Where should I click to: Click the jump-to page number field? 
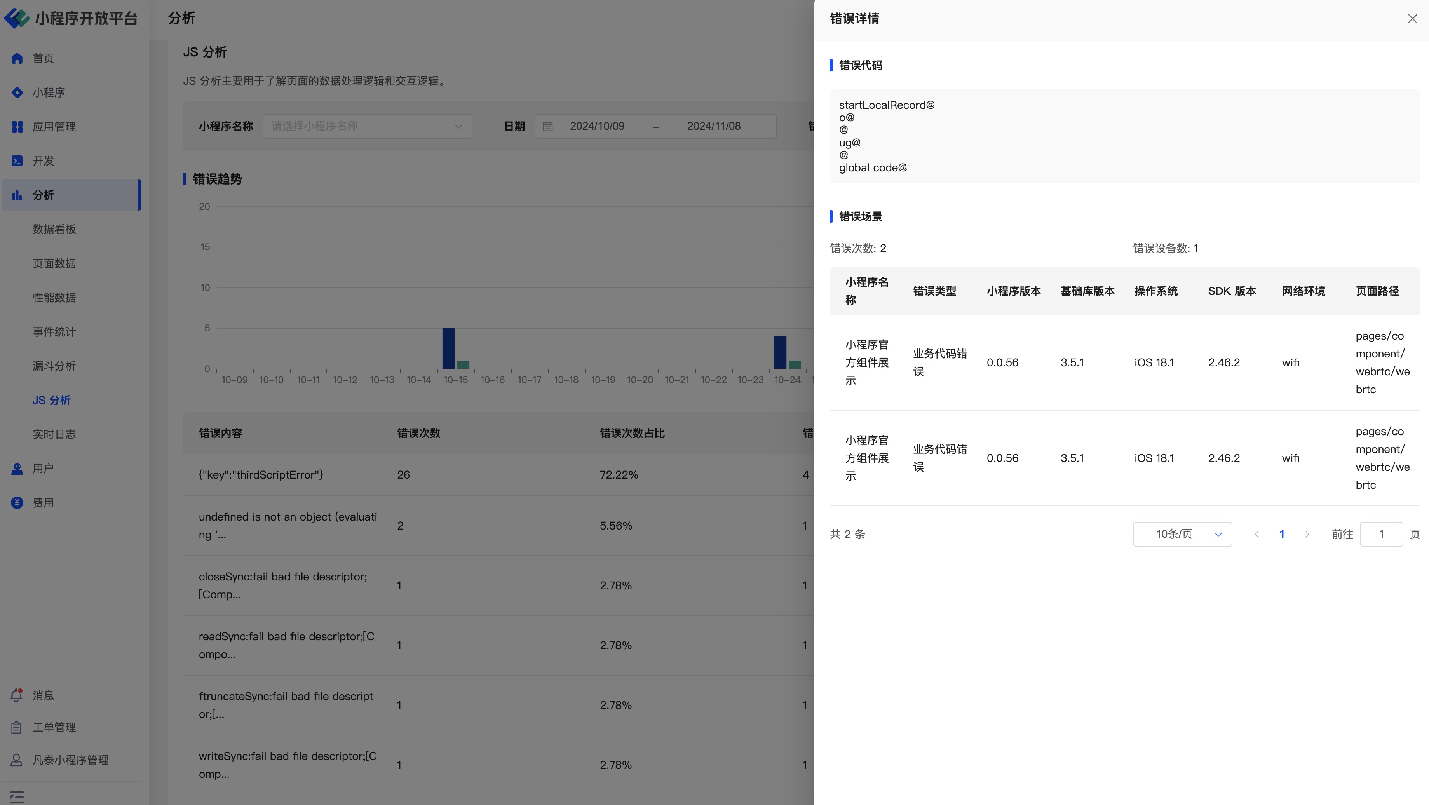pyautogui.click(x=1381, y=534)
